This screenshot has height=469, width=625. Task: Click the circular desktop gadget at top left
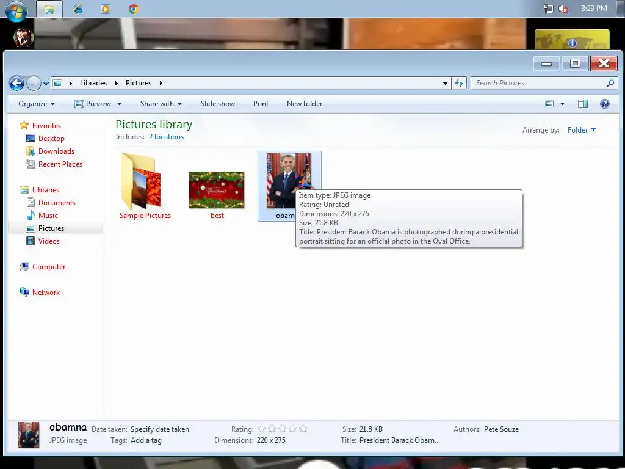(x=23, y=37)
